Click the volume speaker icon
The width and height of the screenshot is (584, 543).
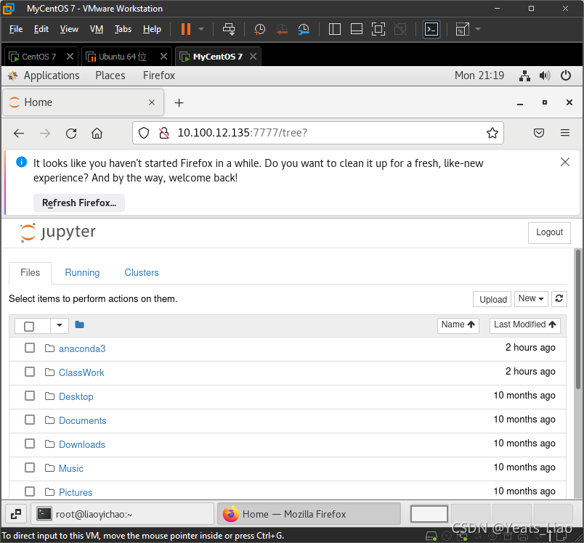[x=545, y=76]
